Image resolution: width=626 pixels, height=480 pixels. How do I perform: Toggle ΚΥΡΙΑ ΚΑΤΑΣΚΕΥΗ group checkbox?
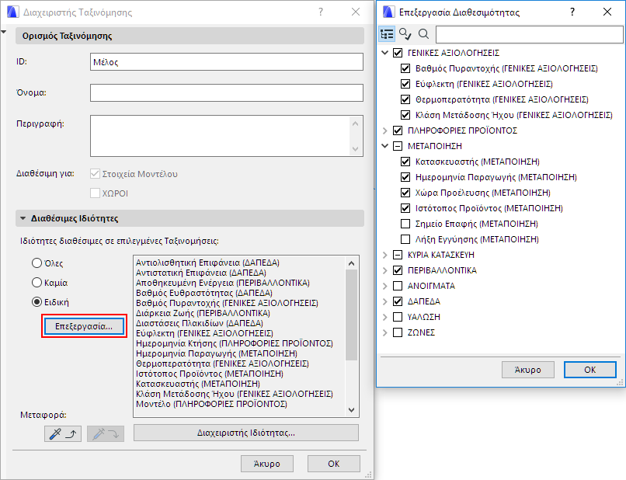[x=398, y=255]
